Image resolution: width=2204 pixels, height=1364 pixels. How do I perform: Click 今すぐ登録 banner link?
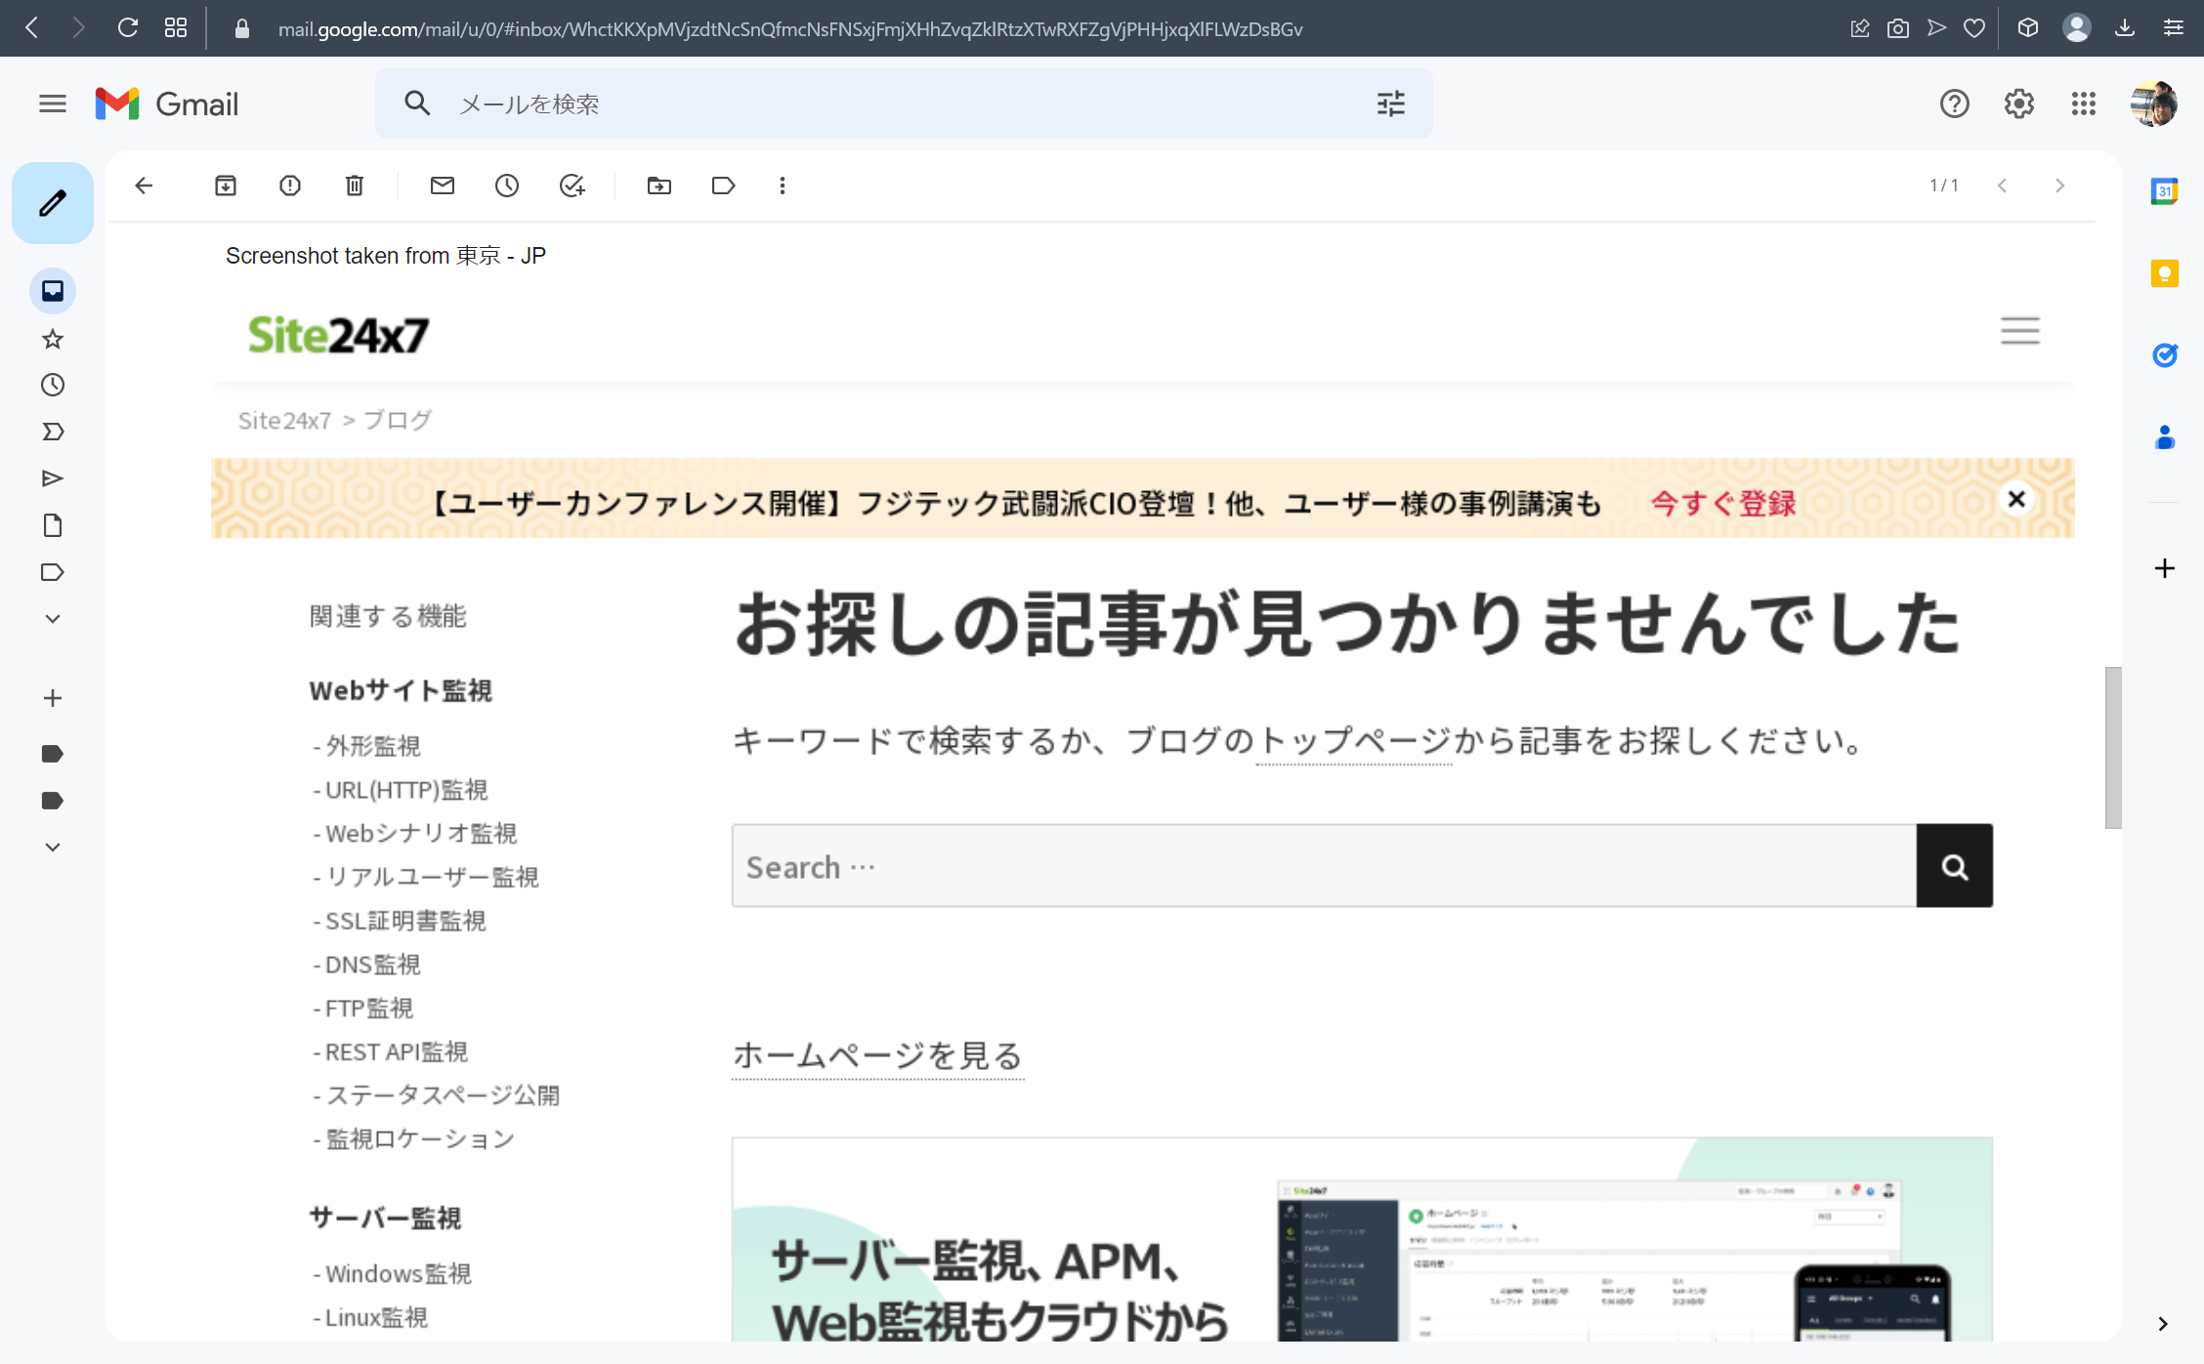tap(1723, 504)
